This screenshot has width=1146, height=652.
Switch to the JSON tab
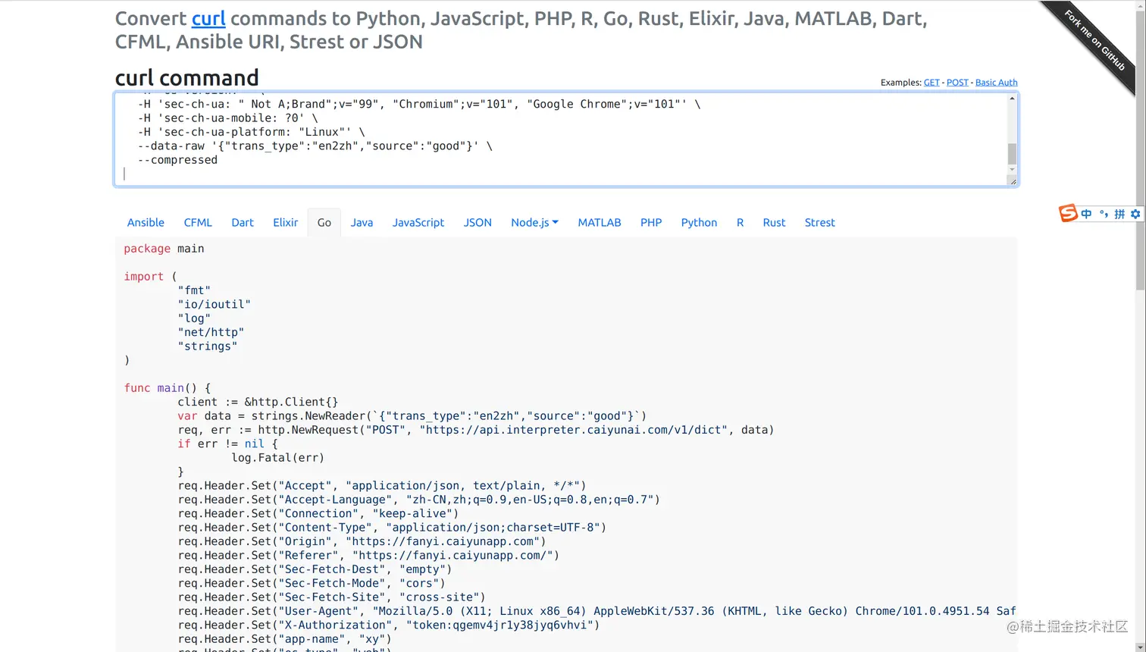477,222
